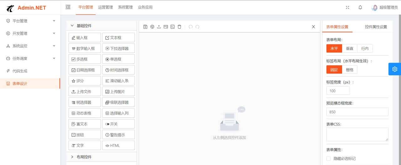
Task: Select 行内 form layout
Action: tap(365, 49)
